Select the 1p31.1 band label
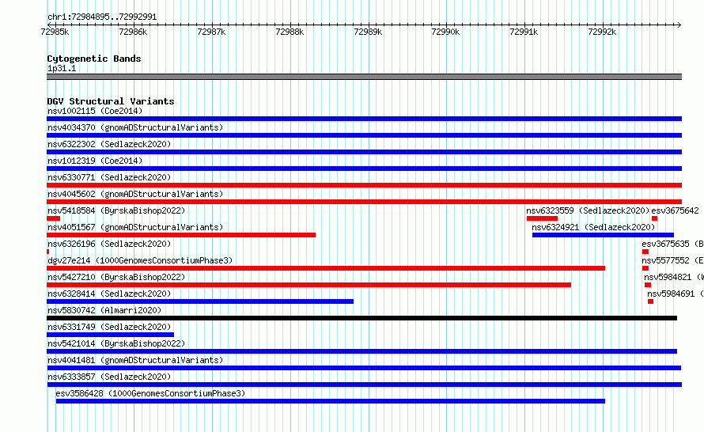 coord(62,68)
